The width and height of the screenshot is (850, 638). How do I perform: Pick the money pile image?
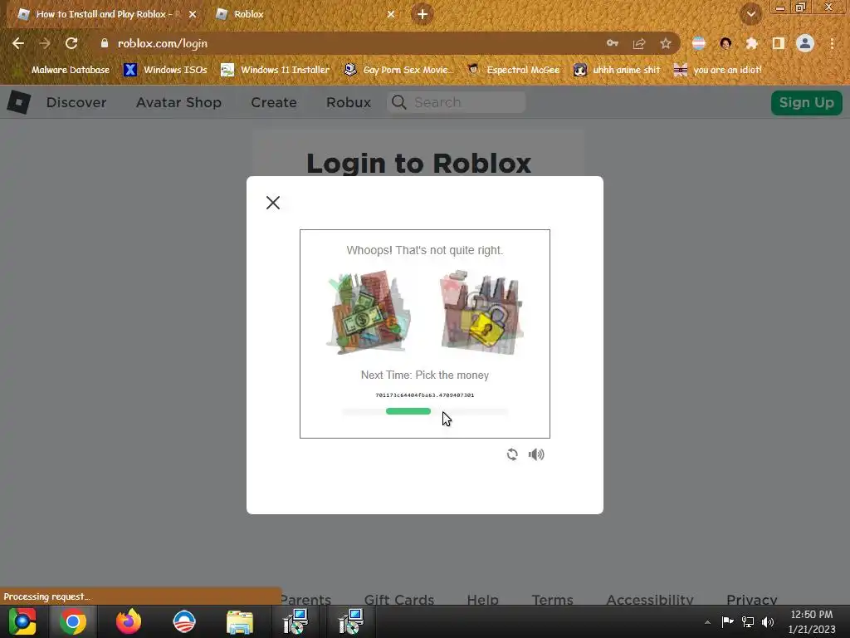(x=369, y=312)
